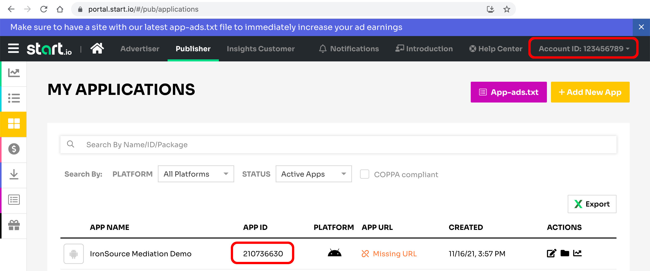
Task: Open the folder action for IronSource Mediation Demo
Action: pyautogui.click(x=565, y=253)
